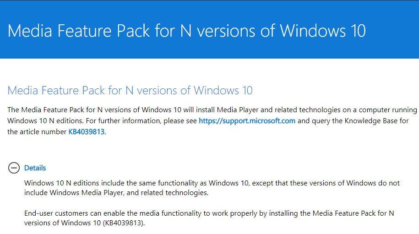Click 'Windows 10' at the end of the subheading

tap(223, 90)
